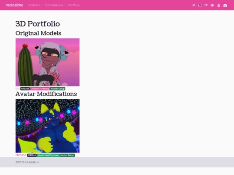234x175 pixels.
Task: Open the Portfolio nav item
Action: (74, 5)
